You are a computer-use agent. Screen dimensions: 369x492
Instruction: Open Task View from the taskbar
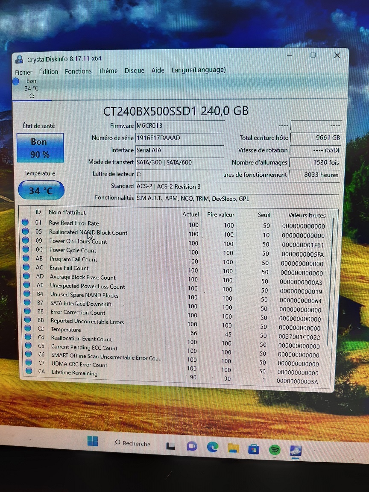click(170, 446)
